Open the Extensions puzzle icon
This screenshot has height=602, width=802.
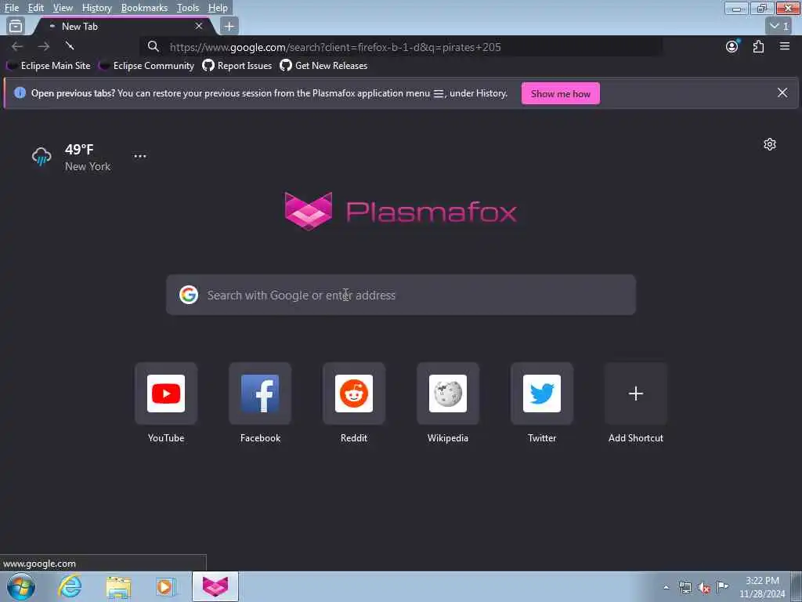click(758, 46)
